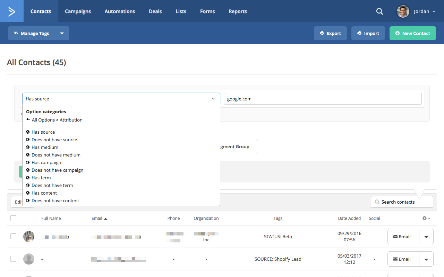The height and width of the screenshot is (277, 444).
Task: Open the search magnifier in top bar
Action: coord(379,11)
